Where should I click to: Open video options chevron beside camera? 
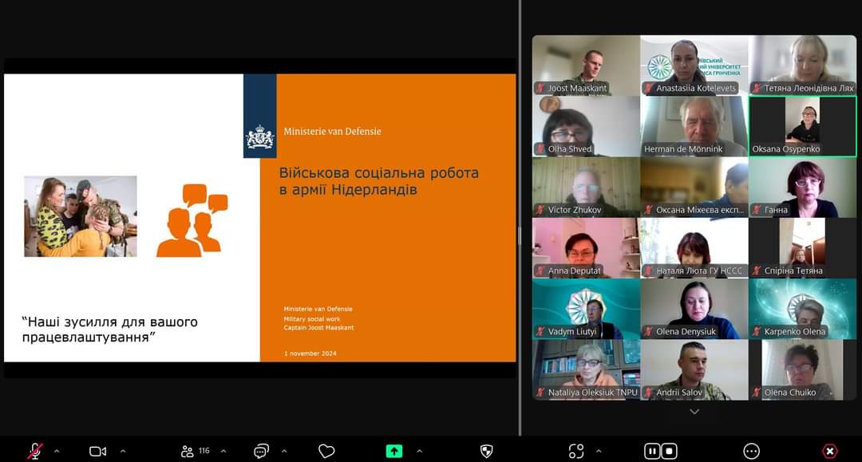(122, 451)
